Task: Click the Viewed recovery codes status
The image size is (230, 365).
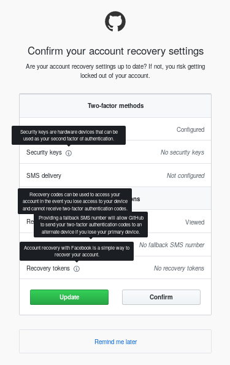Action: tap(195, 222)
